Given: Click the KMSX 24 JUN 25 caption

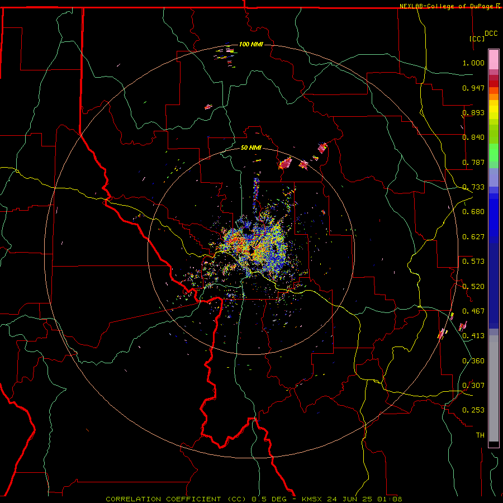Looking at the screenshot, I should 337,499.
